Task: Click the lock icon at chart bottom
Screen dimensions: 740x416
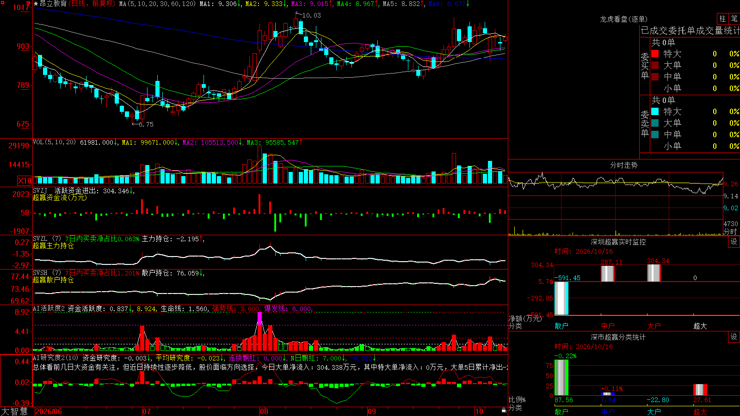Action: (x=504, y=410)
